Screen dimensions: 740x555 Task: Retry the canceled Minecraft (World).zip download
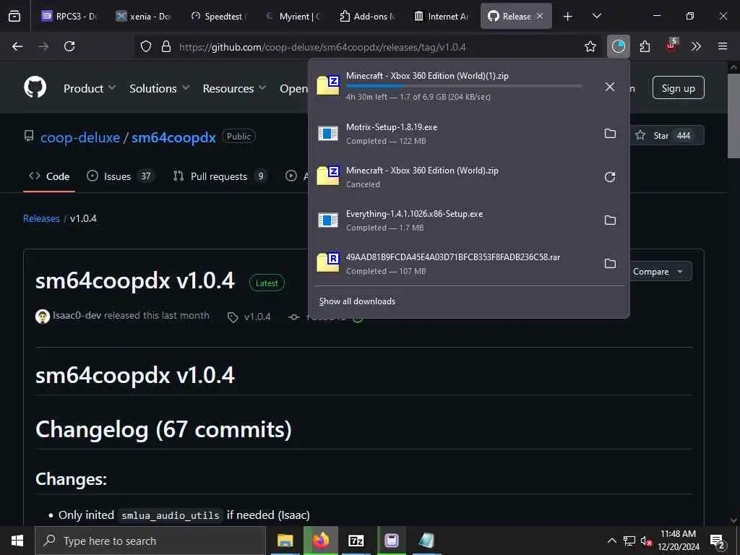click(610, 177)
